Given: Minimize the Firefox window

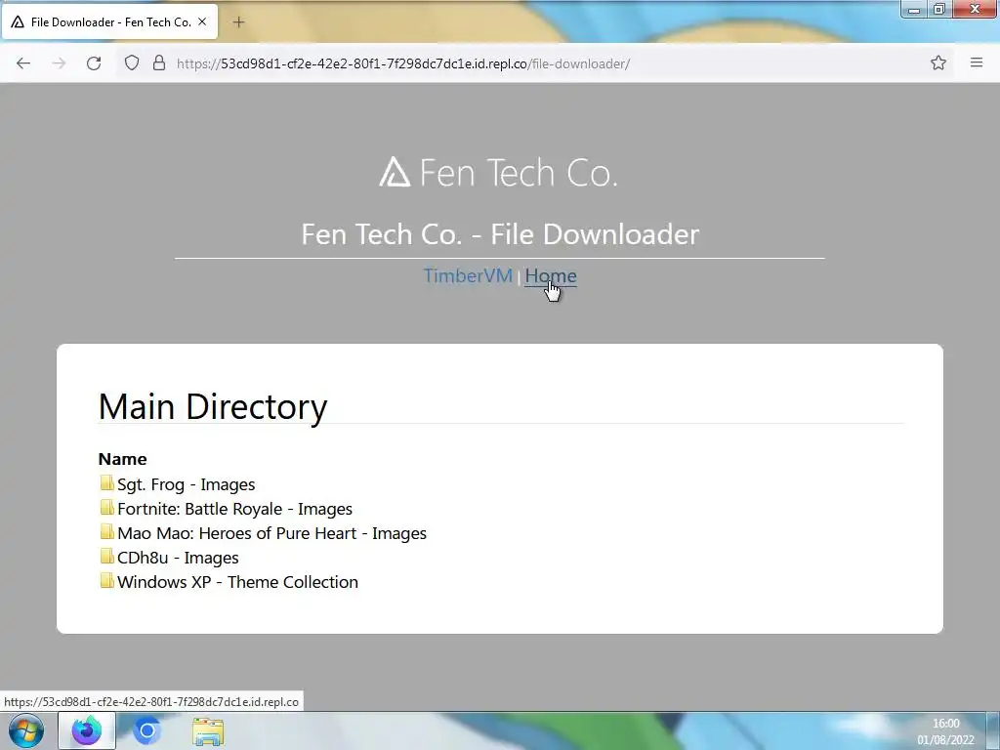Looking at the screenshot, I should pyautogui.click(x=914, y=10).
